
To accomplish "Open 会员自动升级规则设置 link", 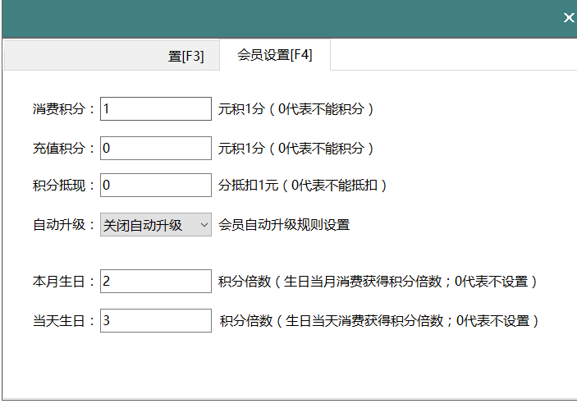I will click(x=284, y=225).
